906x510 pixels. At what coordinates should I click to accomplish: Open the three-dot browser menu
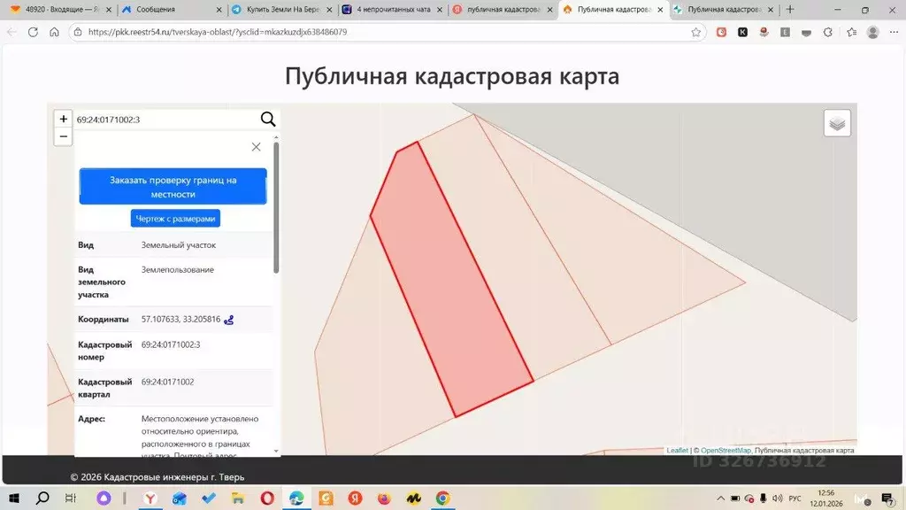[893, 32]
